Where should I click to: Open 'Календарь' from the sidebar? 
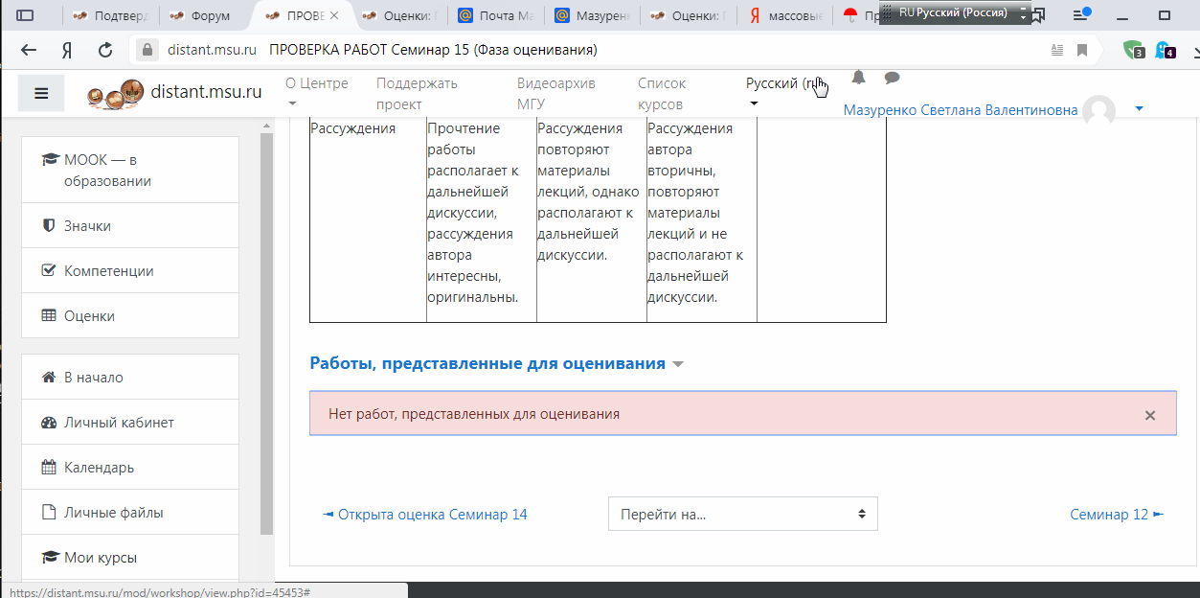tap(99, 468)
